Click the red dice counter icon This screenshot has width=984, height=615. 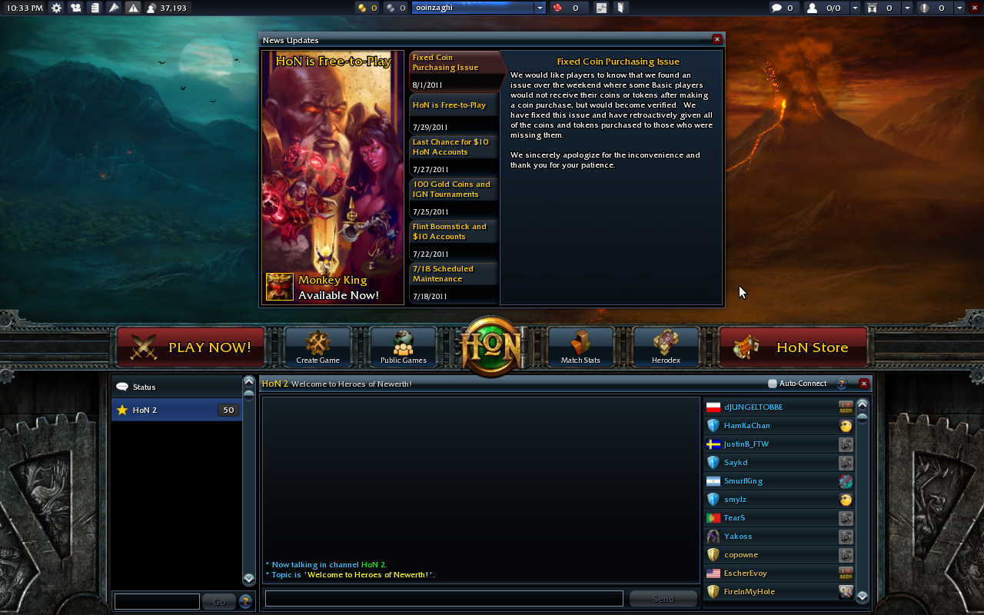tap(557, 8)
